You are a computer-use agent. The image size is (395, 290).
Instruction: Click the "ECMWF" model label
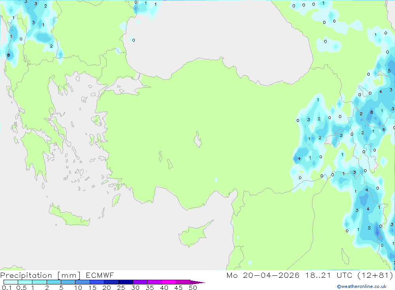(x=100, y=275)
